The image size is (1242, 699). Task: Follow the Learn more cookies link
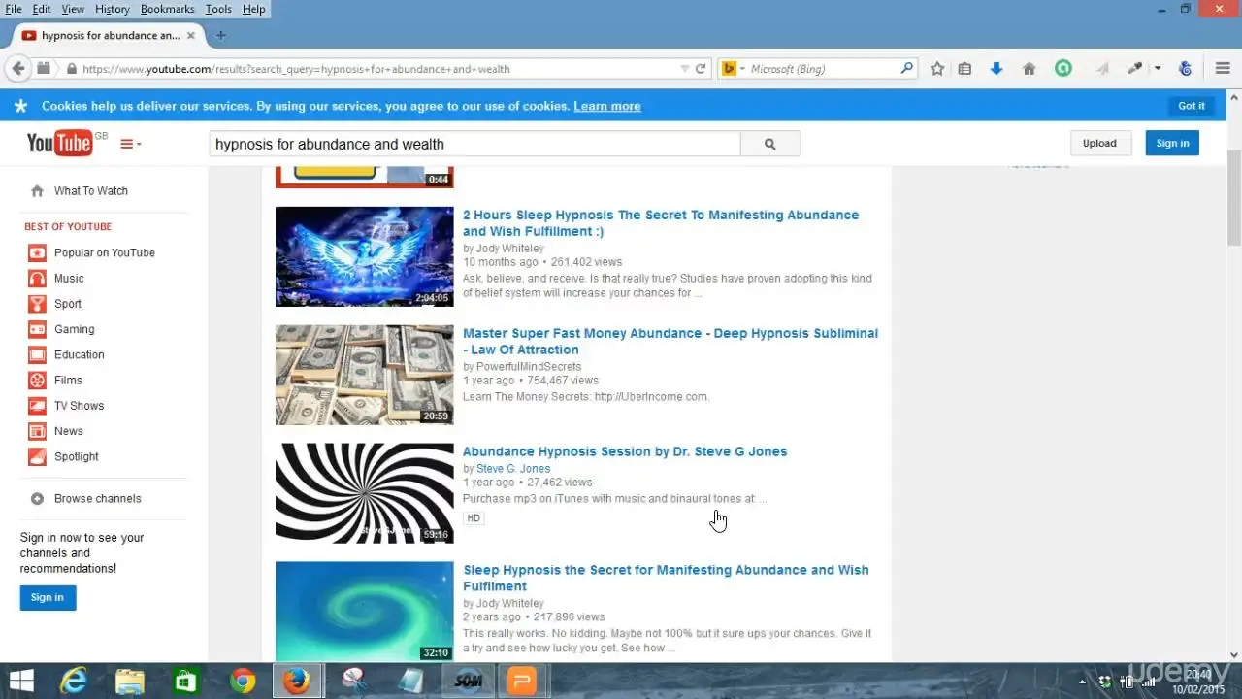[x=607, y=106]
